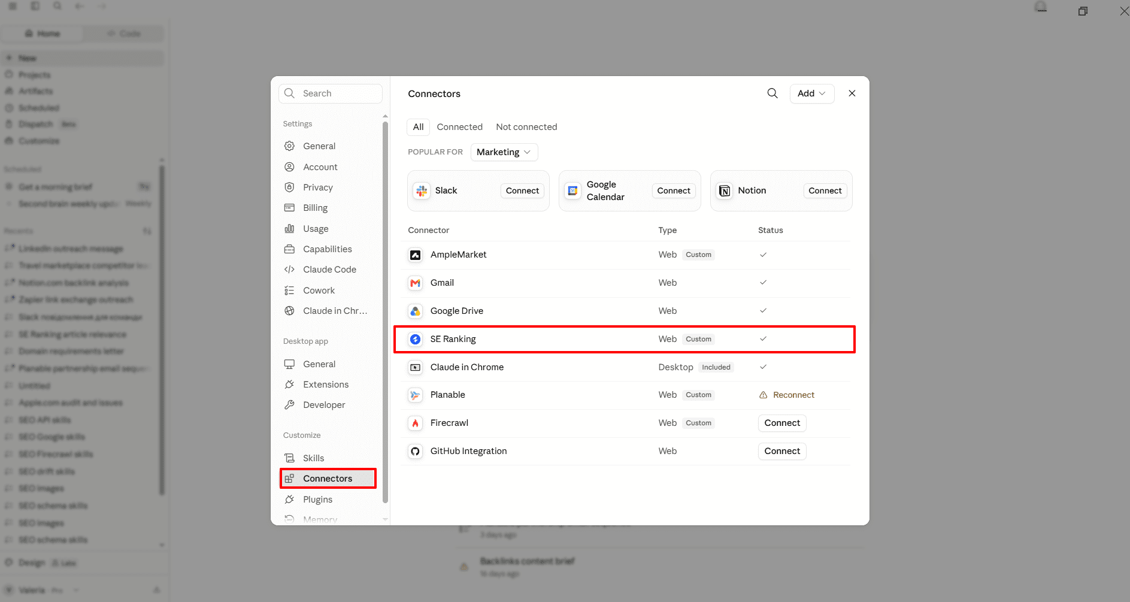Screen dimensions: 1130x602
Task: Click the Planable connector icon
Action: (x=415, y=395)
